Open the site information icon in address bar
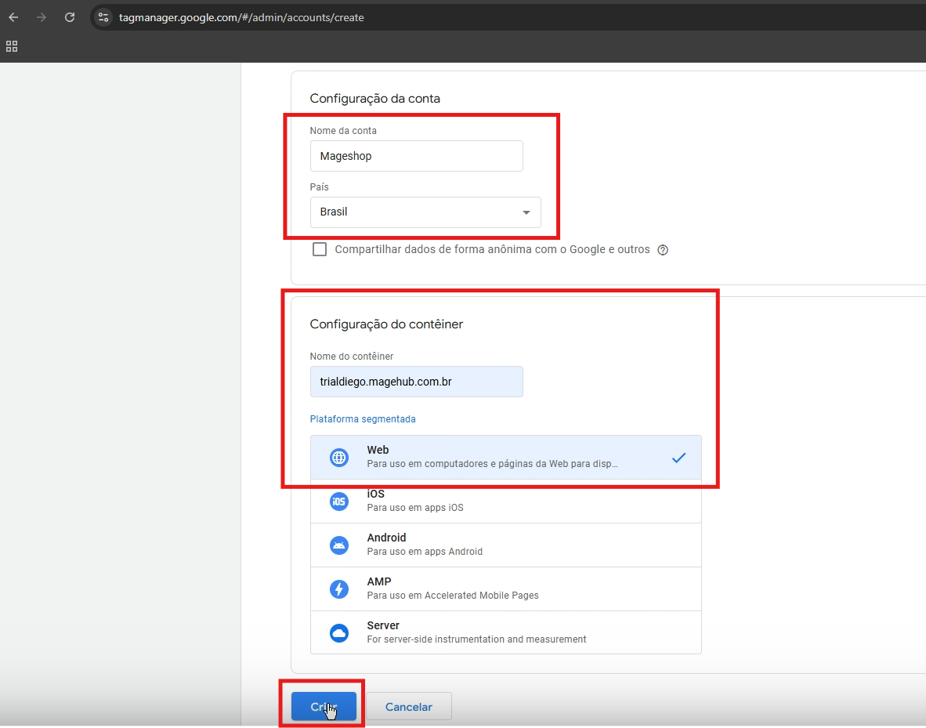This screenshot has height=728, width=926. point(103,17)
